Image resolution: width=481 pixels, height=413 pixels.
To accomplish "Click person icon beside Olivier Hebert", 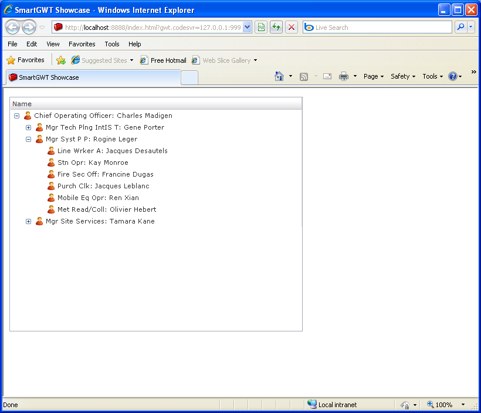I will 51,209.
